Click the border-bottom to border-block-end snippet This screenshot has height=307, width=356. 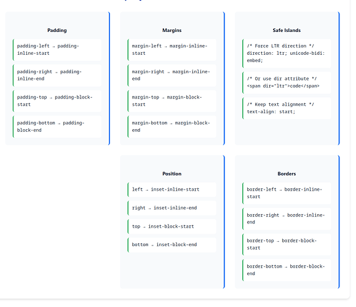[287, 270]
